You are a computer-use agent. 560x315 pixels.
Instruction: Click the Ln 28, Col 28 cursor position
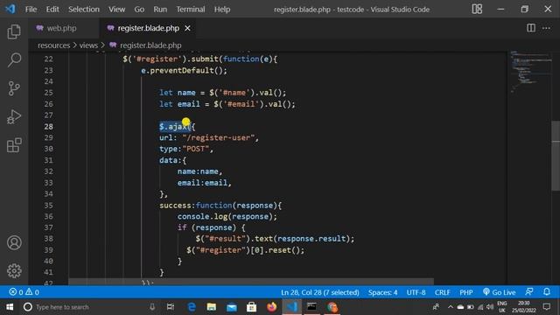[320, 292]
